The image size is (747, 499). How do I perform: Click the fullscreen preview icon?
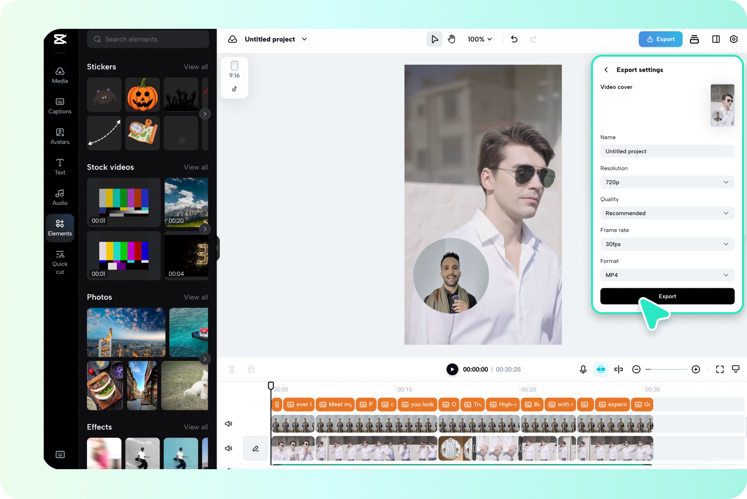pyautogui.click(x=720, y=369)
